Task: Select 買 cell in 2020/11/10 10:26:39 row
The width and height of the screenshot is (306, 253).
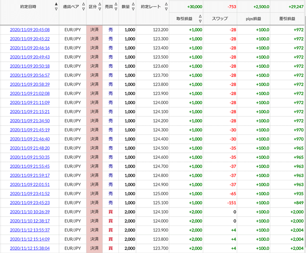Action: pyautogui.click(x=111, y=212)
